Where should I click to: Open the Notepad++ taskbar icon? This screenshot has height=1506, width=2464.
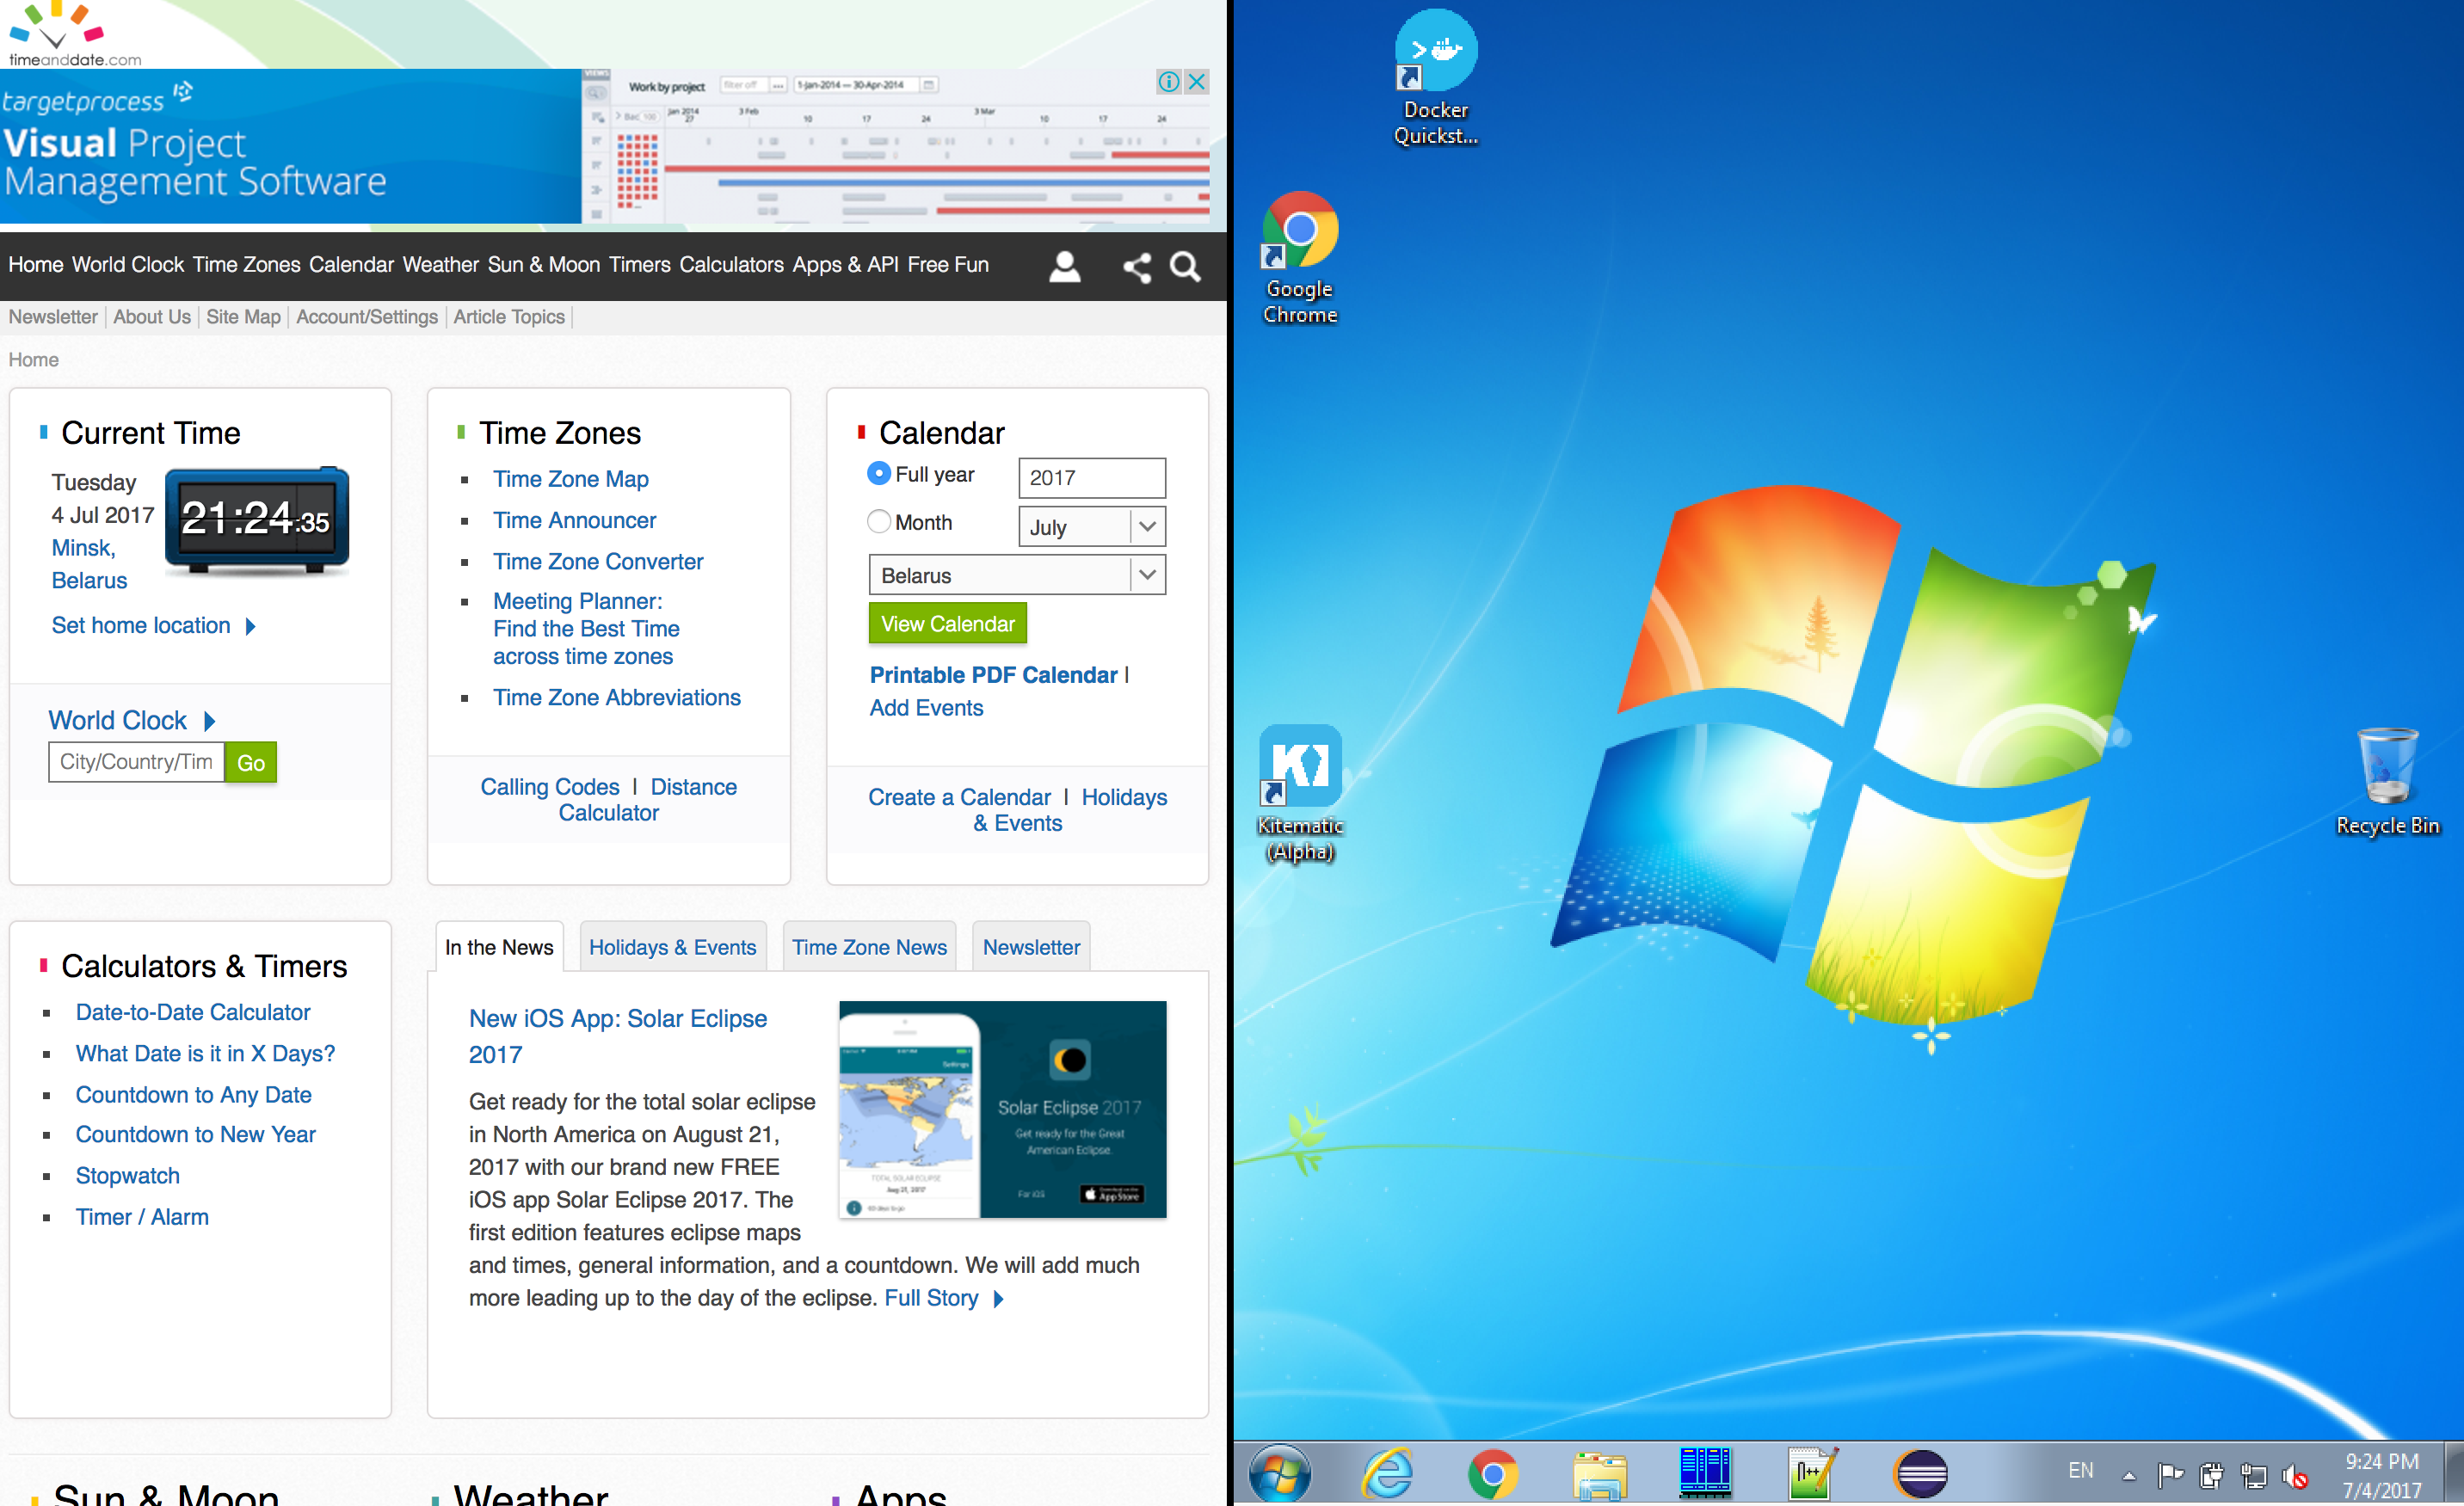1813,1473
